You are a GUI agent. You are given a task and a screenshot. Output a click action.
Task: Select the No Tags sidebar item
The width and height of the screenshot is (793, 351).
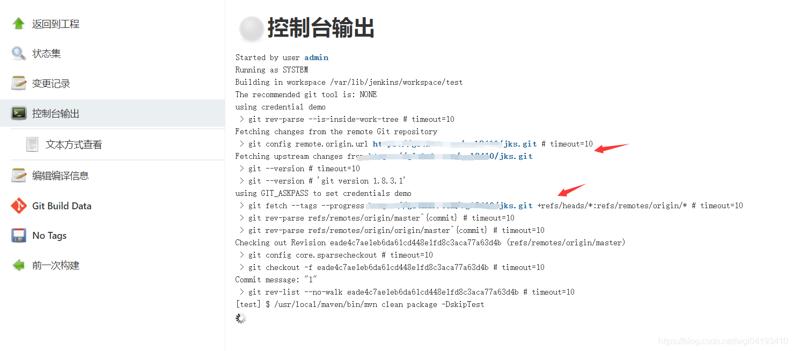tap(49, 236)
